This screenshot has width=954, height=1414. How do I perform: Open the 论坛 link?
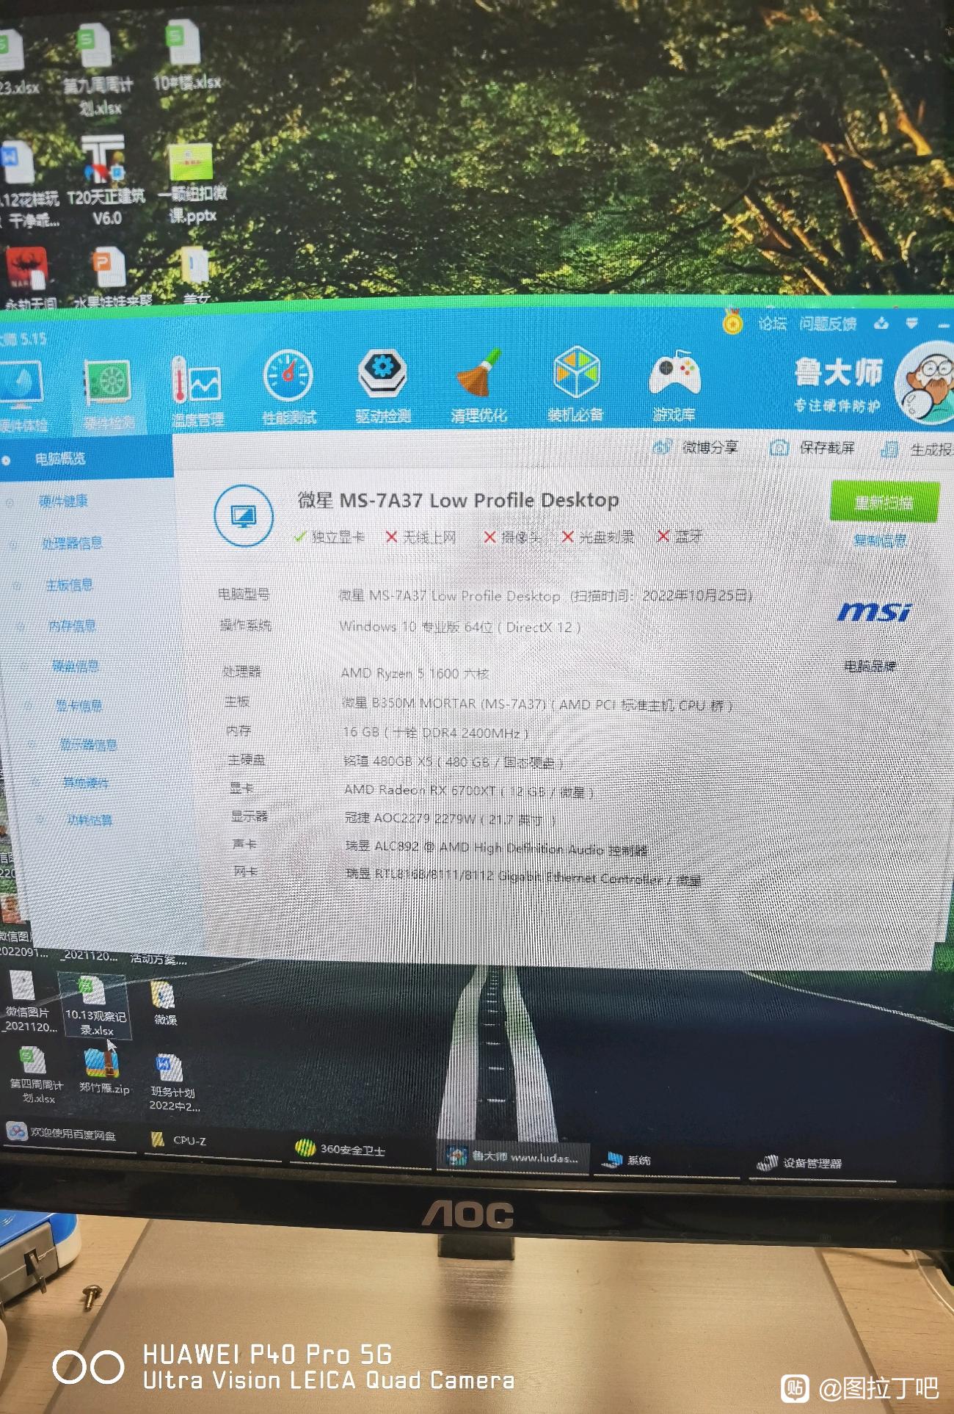click(772, 324)
